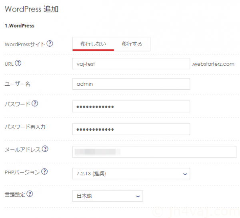Open the PHP version 7.2.13 dropdown
Image resolution: width=240 pixels, height=218 pixels.
131,174
